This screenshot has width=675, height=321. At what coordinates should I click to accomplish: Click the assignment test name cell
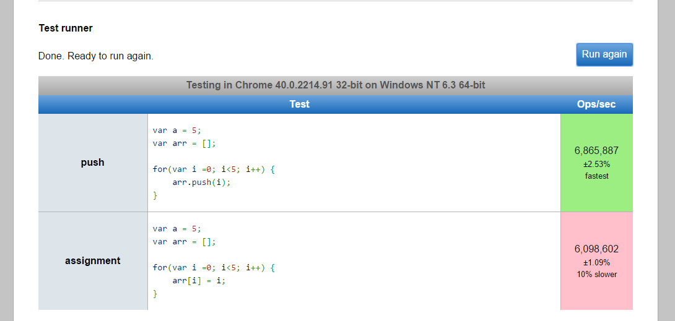[x=92, y=261]
